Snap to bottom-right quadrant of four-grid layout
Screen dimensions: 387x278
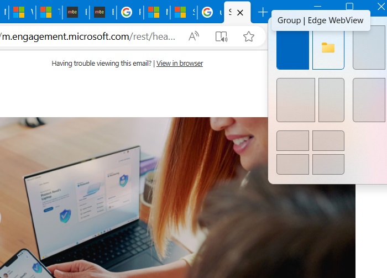328,164
